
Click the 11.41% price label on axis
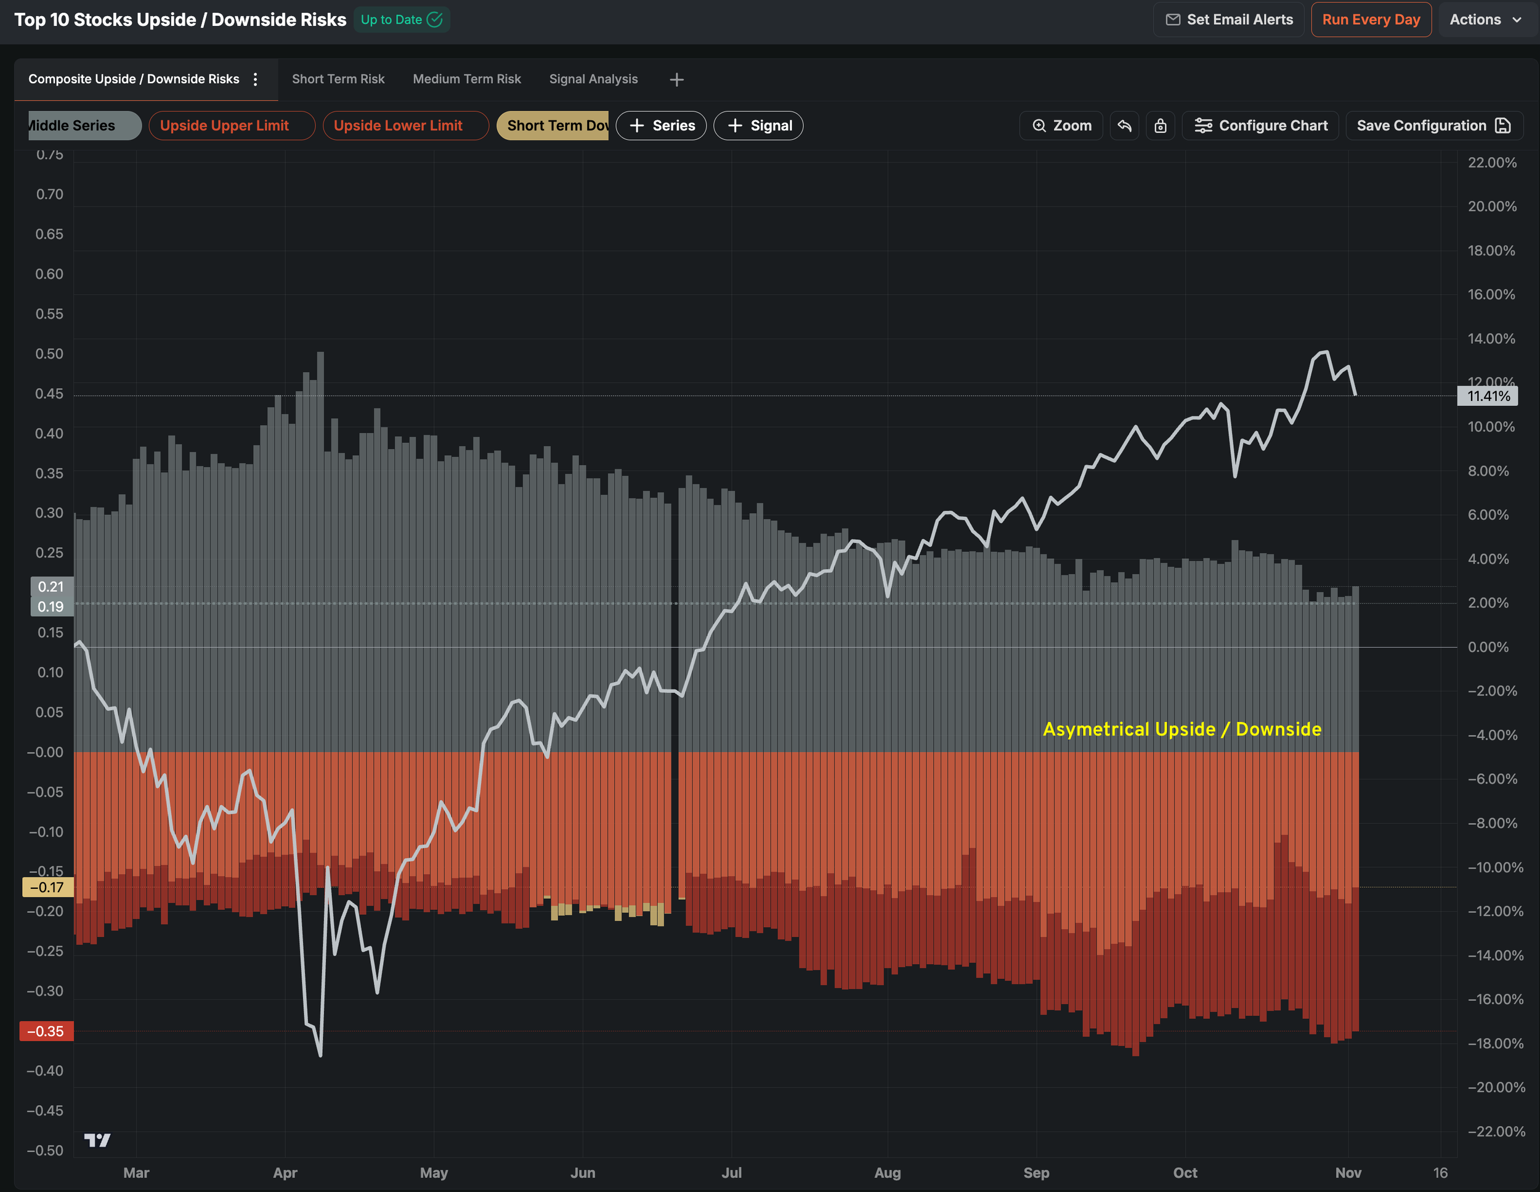tap(1488, 396)
